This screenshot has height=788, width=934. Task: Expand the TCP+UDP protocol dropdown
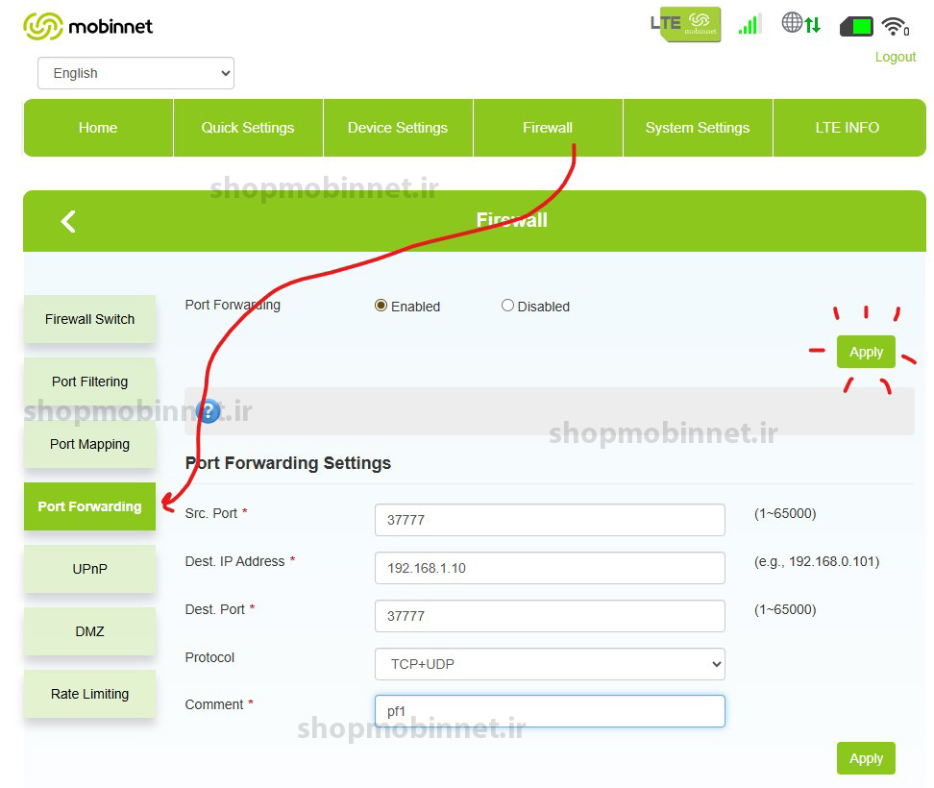550,664
